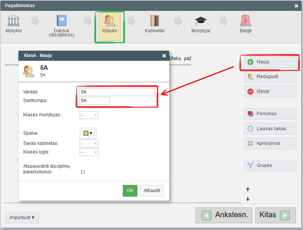The image size is (303, 230).
Task: Click the Baigti finish step icon
Action: pyautogui.click(x=246, y=21)
